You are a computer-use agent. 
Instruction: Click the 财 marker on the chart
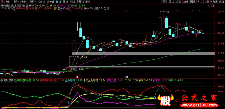(x=127, y=77)
